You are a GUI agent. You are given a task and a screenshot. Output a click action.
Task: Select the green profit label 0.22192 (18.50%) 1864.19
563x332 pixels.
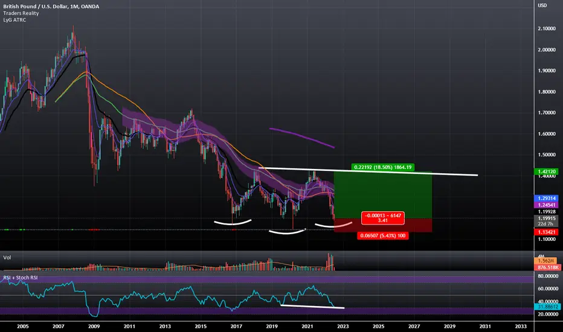point(383,167)
